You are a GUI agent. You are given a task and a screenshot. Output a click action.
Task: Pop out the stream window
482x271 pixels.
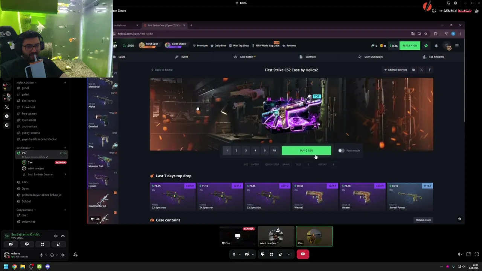click(468, 254)
